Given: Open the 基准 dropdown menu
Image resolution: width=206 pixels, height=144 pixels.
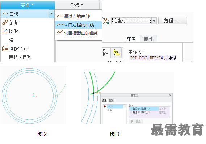Looking at the screenshot, I should pyautogui.click(x=27, y=5).
